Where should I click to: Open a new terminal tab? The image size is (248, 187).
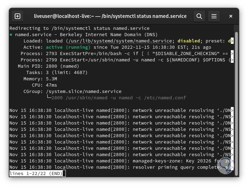[x=18, y=16]
